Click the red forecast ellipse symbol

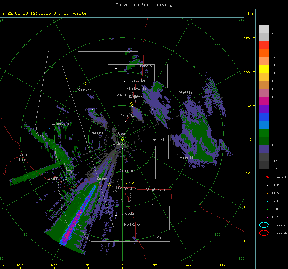(x=264, y=233)
